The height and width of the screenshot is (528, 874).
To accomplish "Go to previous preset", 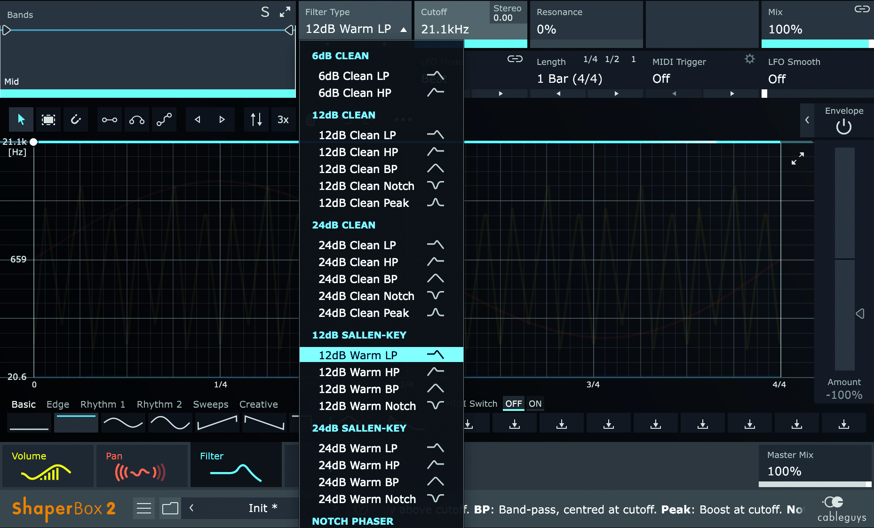I will tap(191, 508).
